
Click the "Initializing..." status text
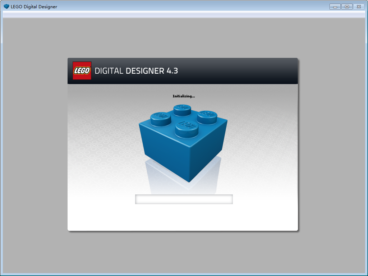[x=184, y=96]
